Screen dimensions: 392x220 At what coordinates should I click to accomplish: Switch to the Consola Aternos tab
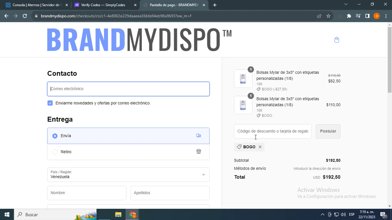pos(37,5)
